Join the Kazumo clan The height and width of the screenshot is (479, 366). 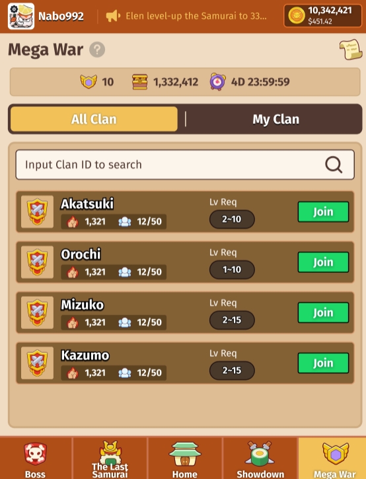[323, 363]
